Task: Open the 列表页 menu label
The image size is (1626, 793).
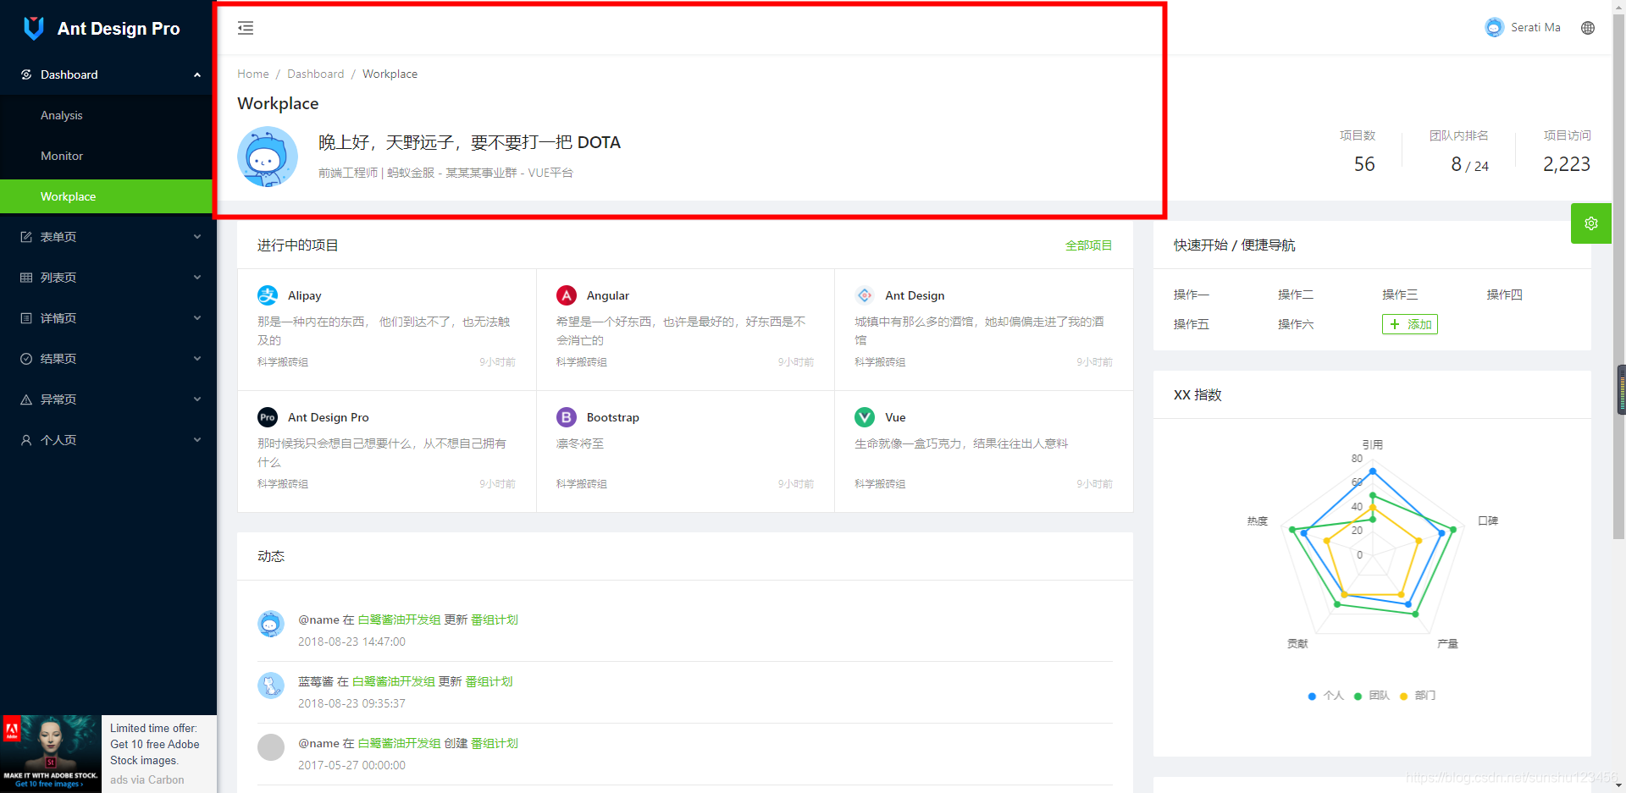Action: coord(58,278)
